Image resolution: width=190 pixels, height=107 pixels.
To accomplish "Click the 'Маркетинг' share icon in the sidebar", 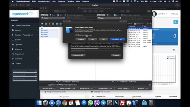I will coord(13,54).
